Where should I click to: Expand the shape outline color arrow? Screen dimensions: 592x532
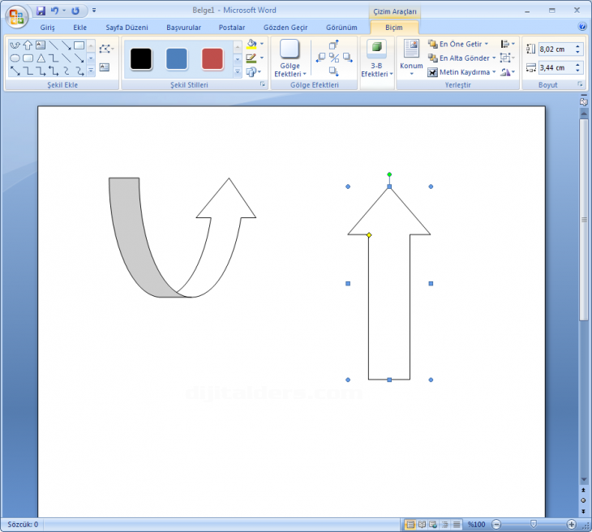[262, 58]
